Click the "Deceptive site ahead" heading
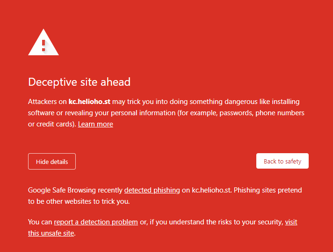Screen dimensions: 333x252 coord(79,82)
